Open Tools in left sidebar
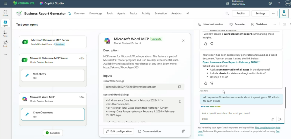This screenshot has width=291, height=139. coord(5,44)
